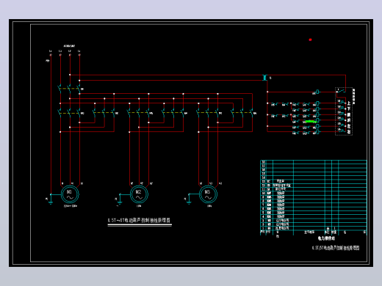Click the 电力 station text under the table
Image resolution: width=382 pixels, height=286 pixels.
click(x=326, y=238)
